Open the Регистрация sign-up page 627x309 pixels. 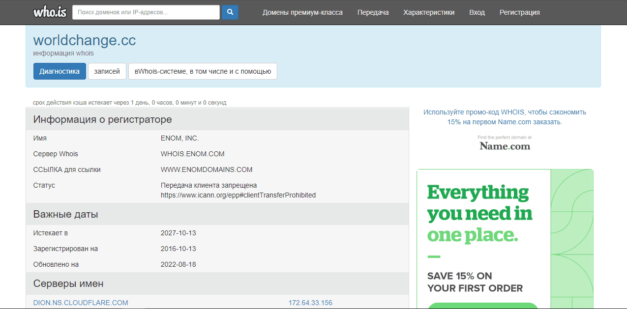[519, 12]
